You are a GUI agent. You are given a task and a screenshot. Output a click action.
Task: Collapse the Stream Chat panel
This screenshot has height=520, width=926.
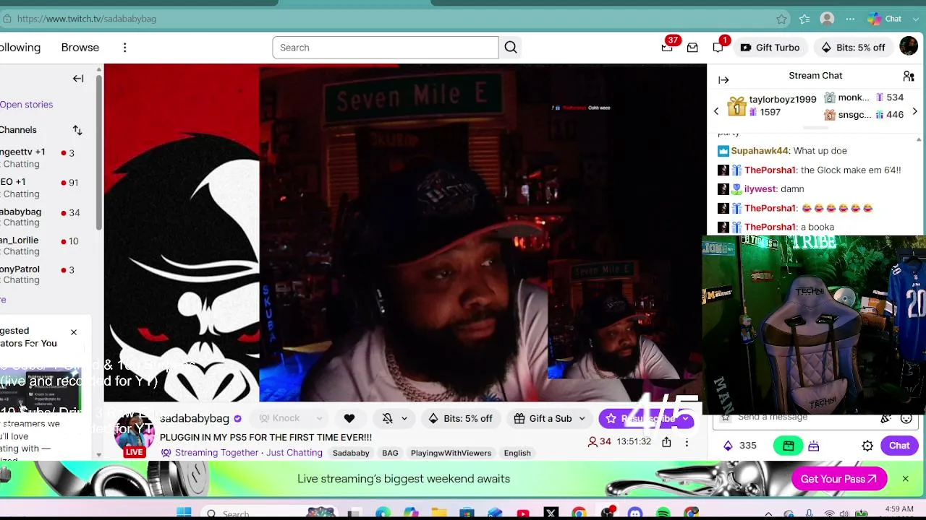(723, 80)
